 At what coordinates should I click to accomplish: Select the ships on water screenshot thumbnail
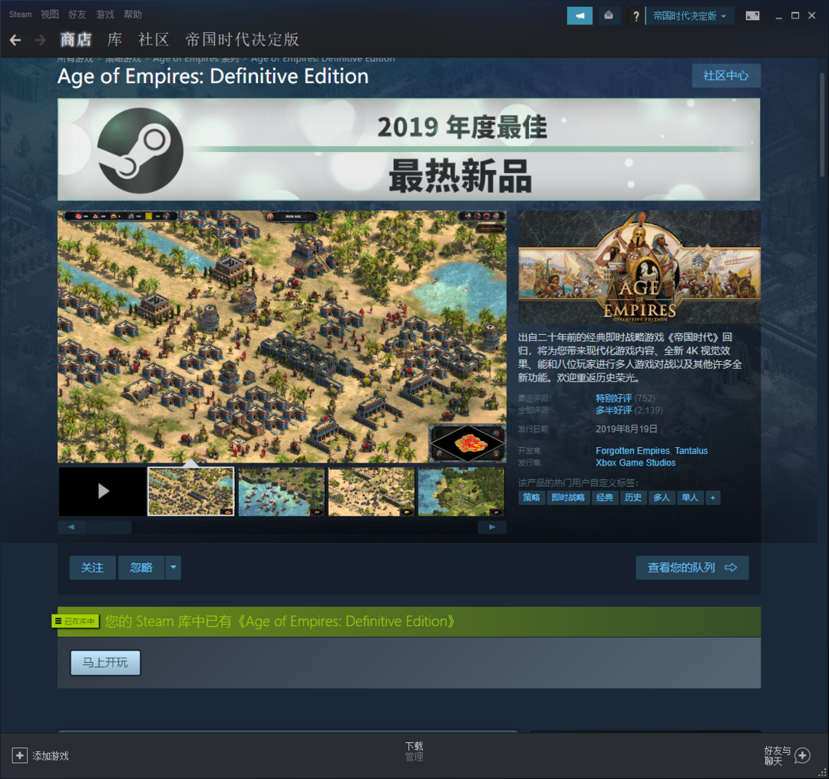coord(282,492)
